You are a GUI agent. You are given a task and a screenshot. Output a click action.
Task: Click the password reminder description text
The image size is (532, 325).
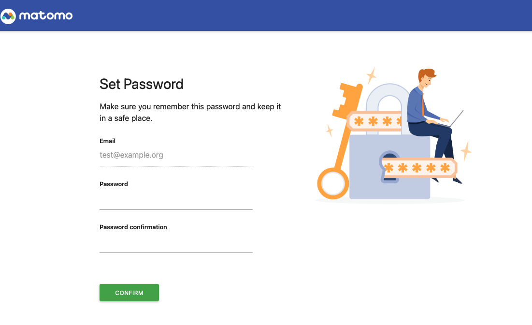click(x=190, y=112)
